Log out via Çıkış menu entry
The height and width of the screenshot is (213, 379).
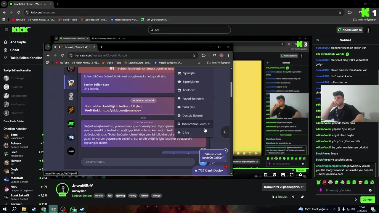194,133
